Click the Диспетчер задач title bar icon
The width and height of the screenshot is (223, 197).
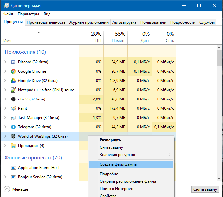pyautogui.click(x=6, y=6)
